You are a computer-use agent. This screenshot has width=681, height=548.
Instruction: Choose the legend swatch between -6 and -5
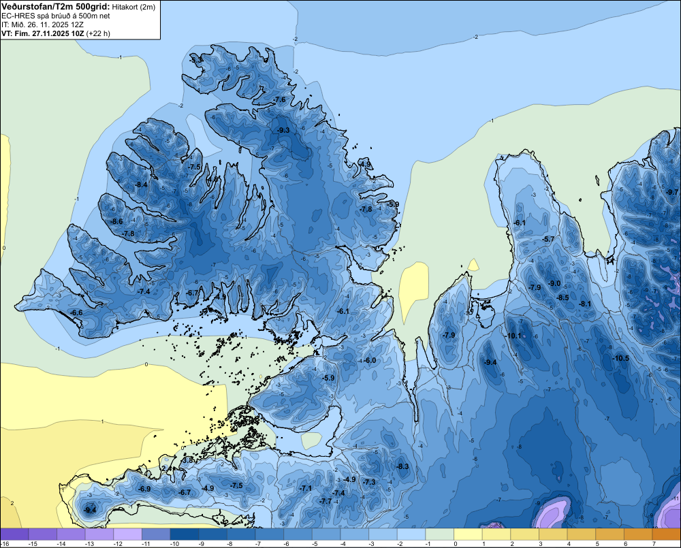(298, 534)
